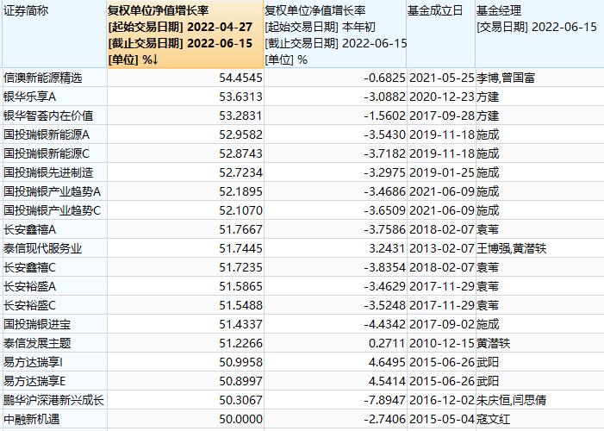Click the year-to-date value 0.2711

tap(387, 343)
